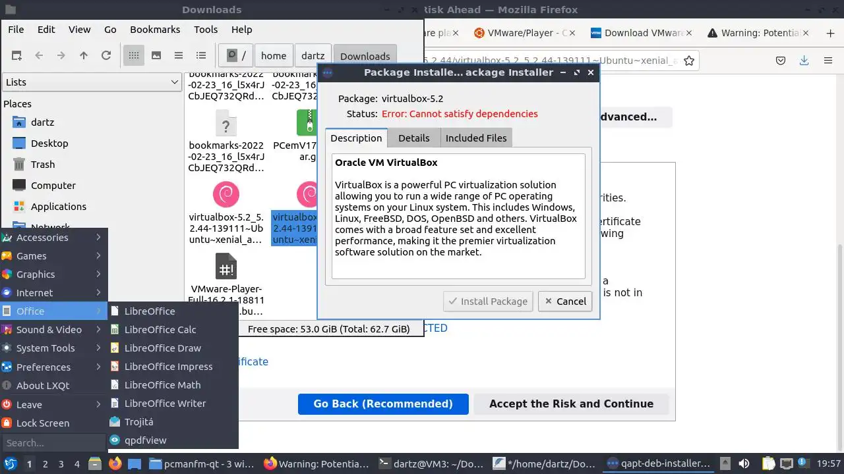Switch to compact list view

[x=179, y=56]
